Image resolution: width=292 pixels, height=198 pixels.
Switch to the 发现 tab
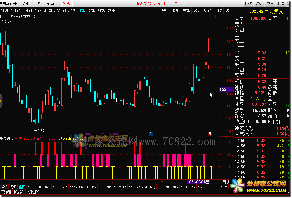coord(67,3)
